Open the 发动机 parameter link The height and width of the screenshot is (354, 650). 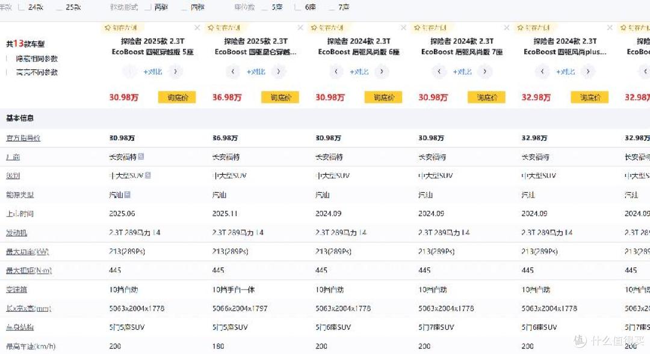pyautogui.click(x=17, y=233)
